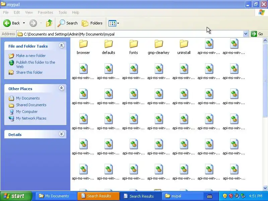268x201 pixels.
Task: Go to My Documents in Other Places
Action: click(28, 98)
